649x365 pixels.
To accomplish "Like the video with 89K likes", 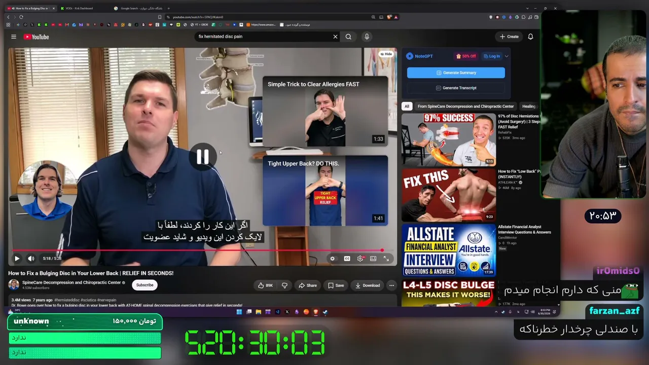I will tap(266, 285).
